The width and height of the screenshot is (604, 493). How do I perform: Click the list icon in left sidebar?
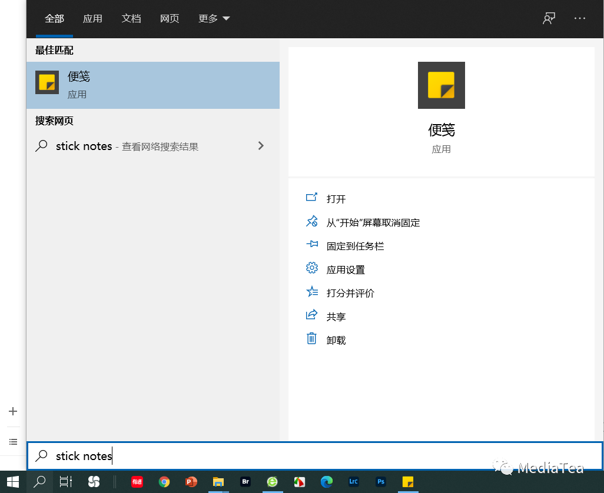[x=13, y=442]
